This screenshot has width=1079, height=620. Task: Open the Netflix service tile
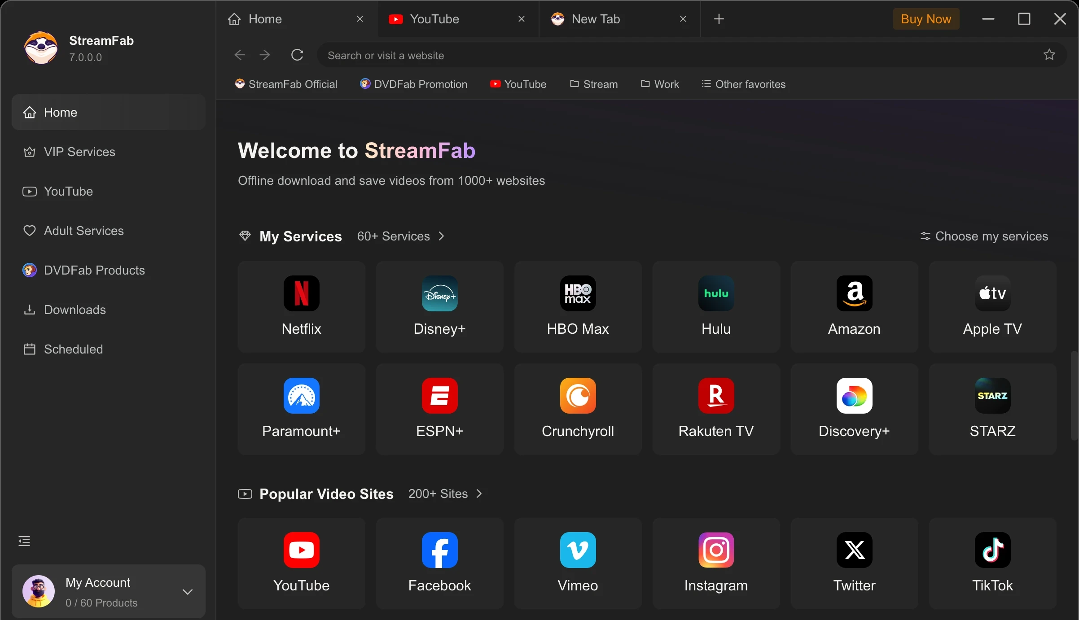301,307
